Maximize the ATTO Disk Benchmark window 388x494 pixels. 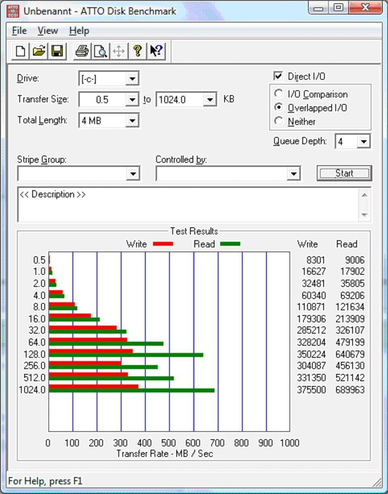point(339,8)
